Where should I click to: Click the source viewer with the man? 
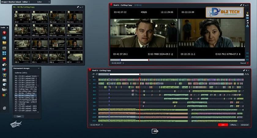tap(143, 33)
